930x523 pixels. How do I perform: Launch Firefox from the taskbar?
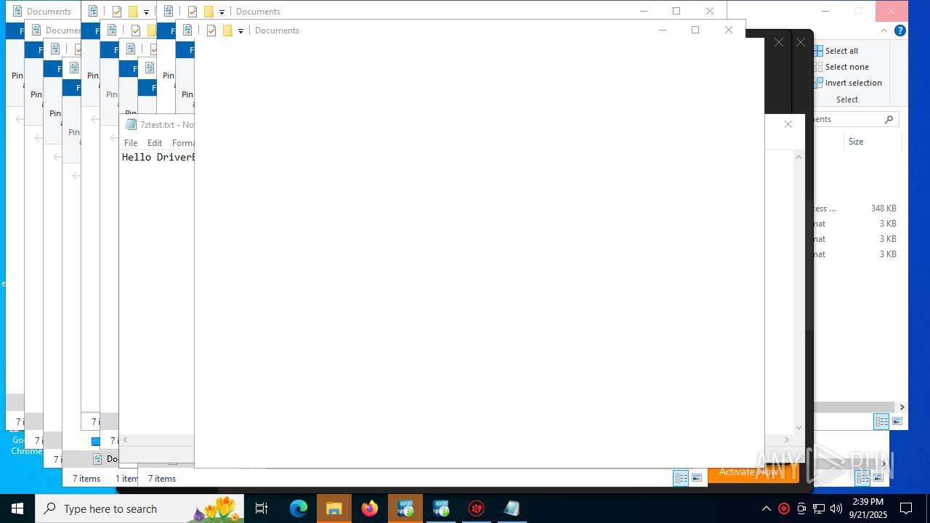tap(370, 508)
